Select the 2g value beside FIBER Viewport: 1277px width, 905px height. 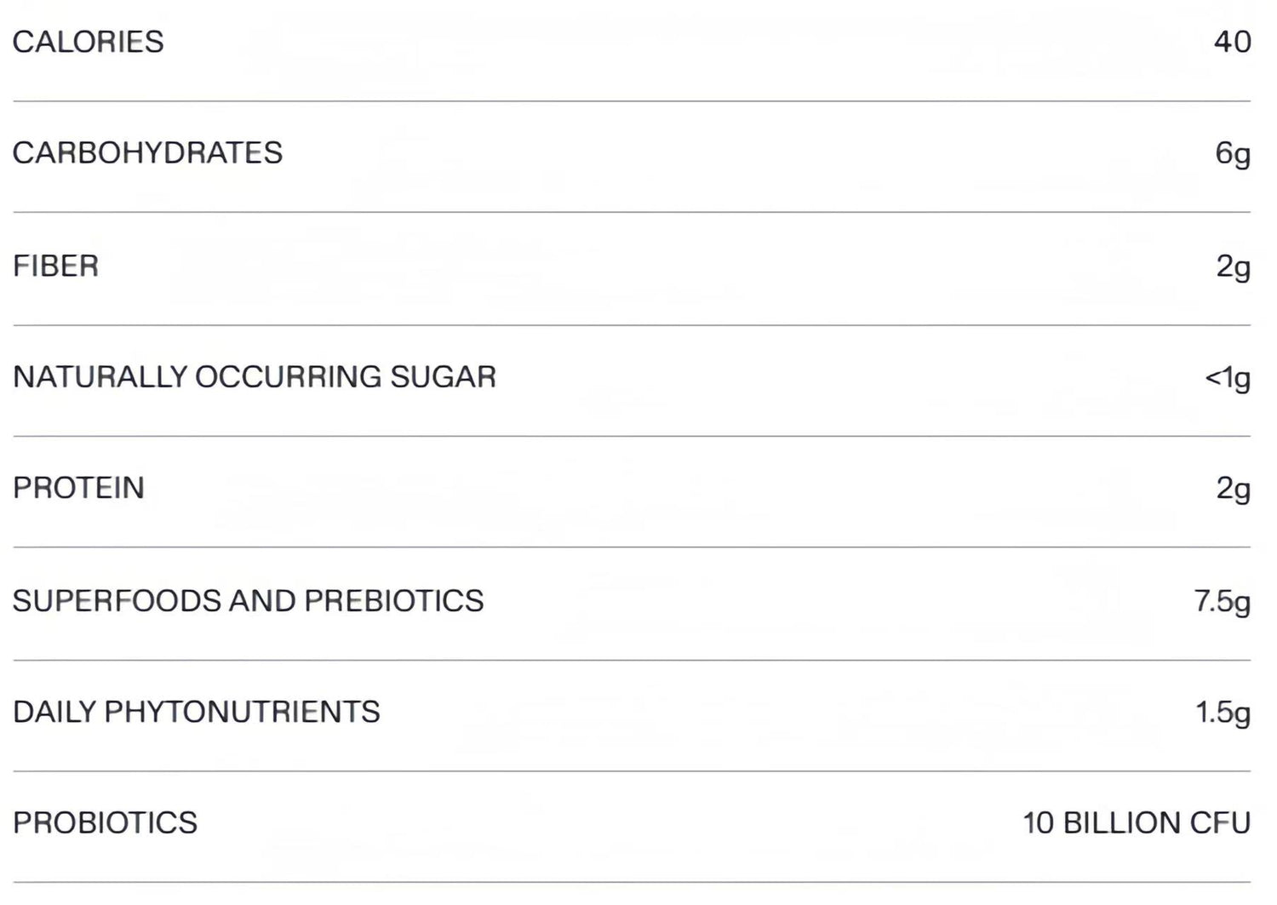pyautogui.click(x=1233, y=266)
